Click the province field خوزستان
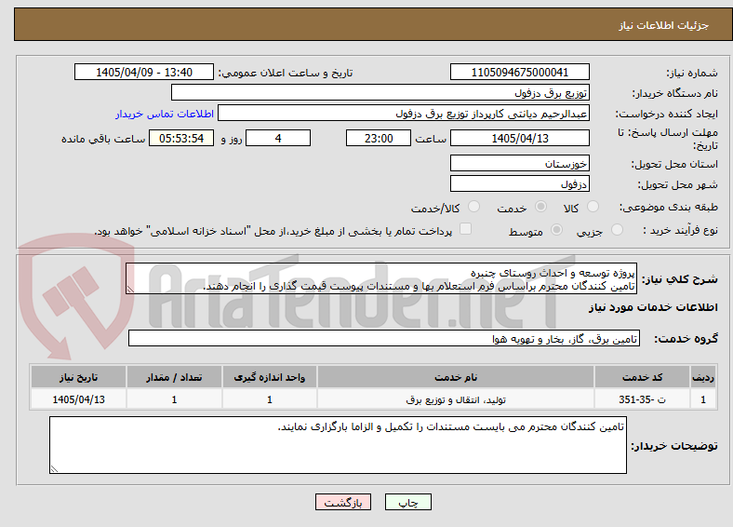The image size is (733, 527). click(519, 163)
